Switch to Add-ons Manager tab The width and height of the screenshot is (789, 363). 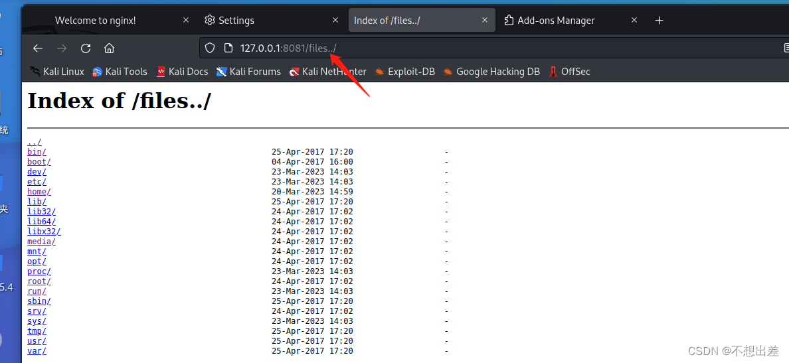pos(571,20)
